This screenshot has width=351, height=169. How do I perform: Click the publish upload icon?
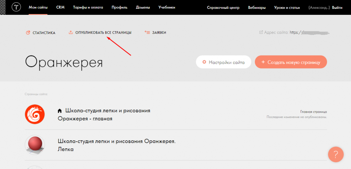pos(70,33)
